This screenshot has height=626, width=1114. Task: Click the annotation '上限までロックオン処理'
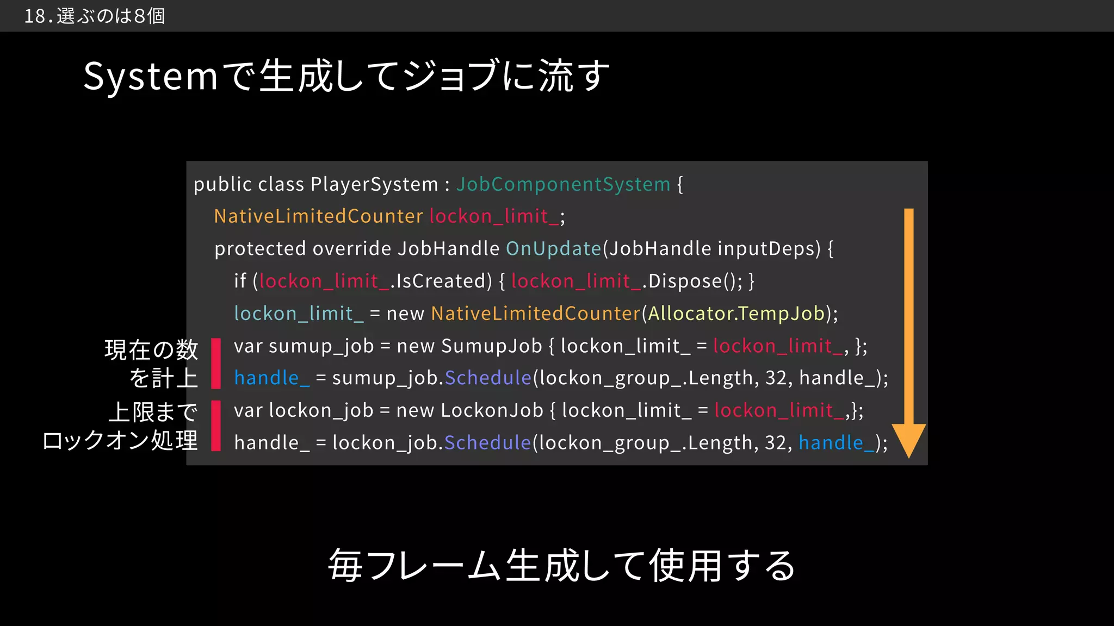[120, 426]
